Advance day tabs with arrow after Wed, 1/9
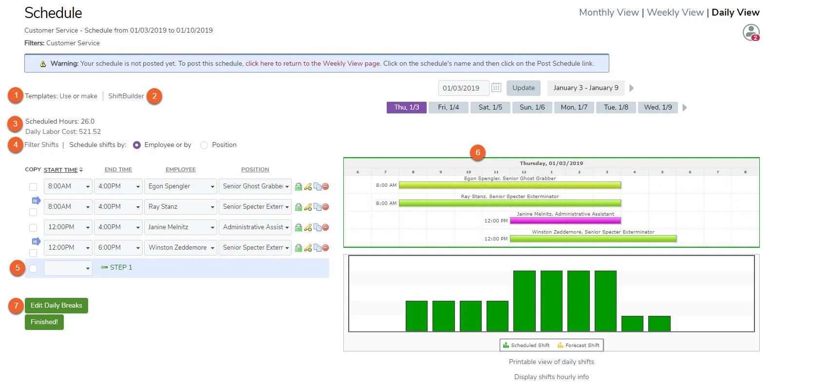The image size is (827, 384). coord(685,108)
